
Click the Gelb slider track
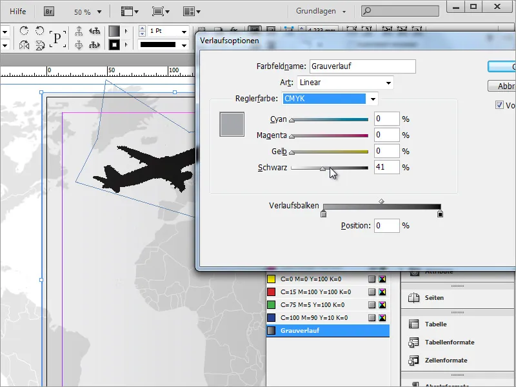click(x=330, y=152)
